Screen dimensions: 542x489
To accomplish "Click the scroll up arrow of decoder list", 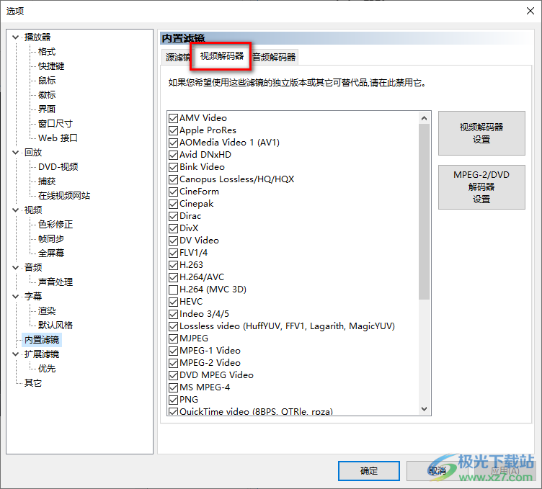I will click(x=424, y=117).
